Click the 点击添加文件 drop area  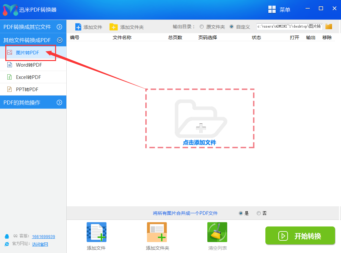point(200,119)
